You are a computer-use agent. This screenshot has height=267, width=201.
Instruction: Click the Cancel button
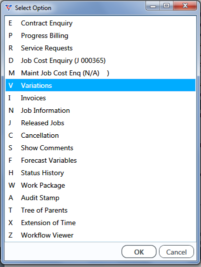click(x=176, y=252)
